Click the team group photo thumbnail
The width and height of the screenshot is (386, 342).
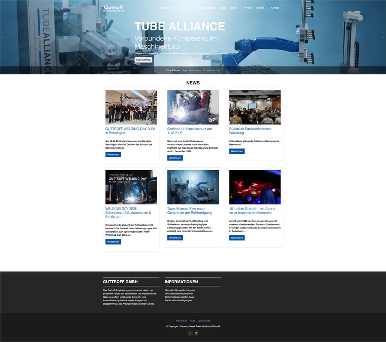pyautogui.click(x=131, y=107)
